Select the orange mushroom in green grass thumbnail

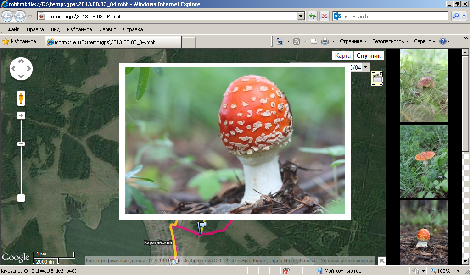[424, 161]
